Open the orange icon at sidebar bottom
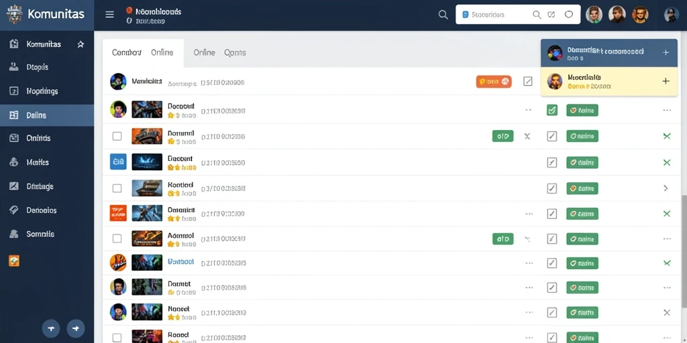Screen dimensions: 687x343 (14, 261)
